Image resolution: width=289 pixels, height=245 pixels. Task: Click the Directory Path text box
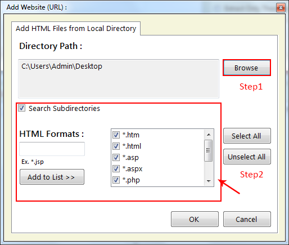coord(119,79)
